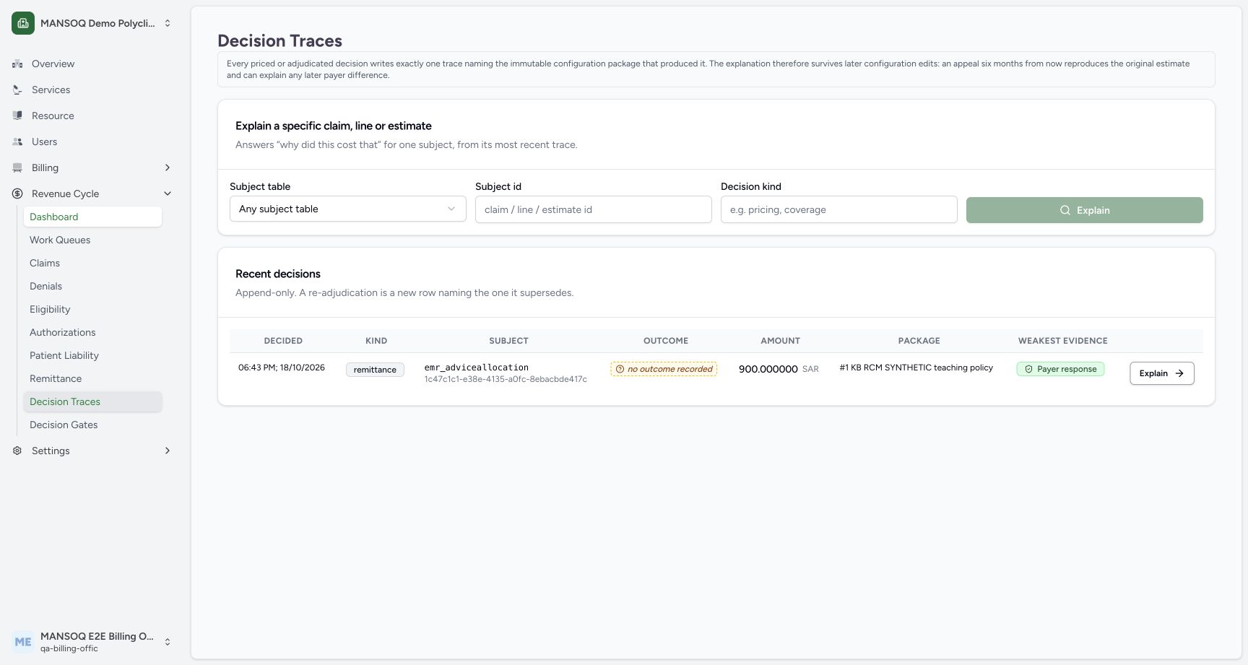Focus the Subject id input field
Screen dimensions: 1248x665
(594, 209)
